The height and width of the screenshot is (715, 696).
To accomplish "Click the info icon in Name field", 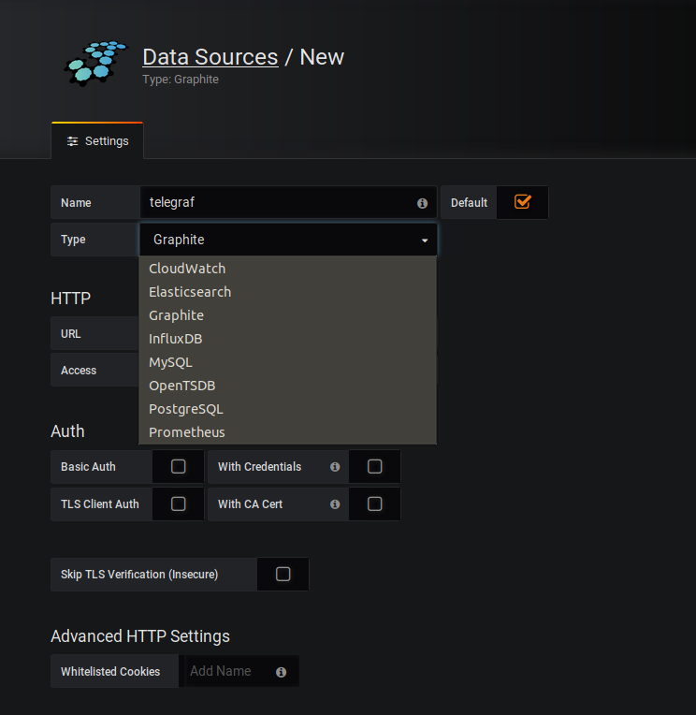I will pos(422,203).
